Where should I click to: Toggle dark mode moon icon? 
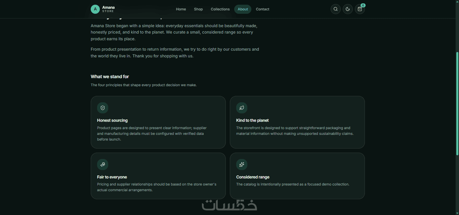click(348, 9)
